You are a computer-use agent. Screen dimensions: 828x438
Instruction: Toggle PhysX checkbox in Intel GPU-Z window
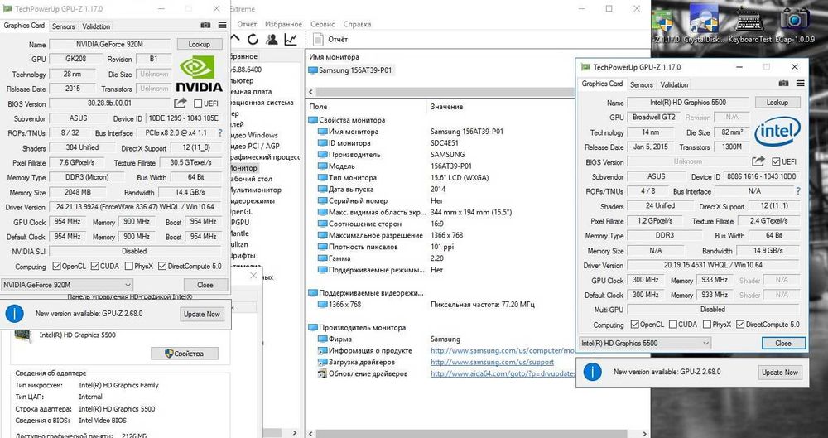(x=706, y=325)
